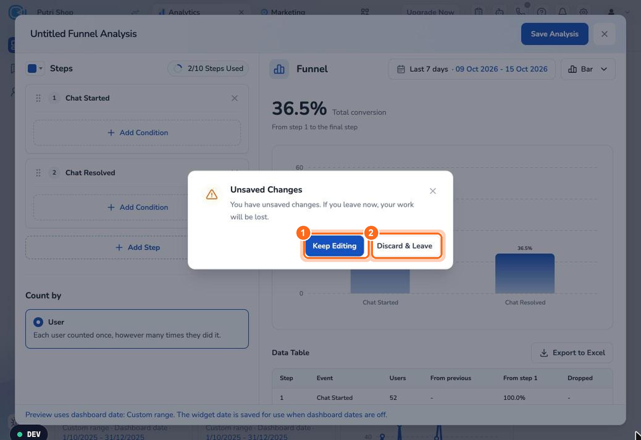This screenshot has height=440, width=641.
Task: Grab the Chat Resolved drag handle
Action: pyautogui.click(x=38, y=173)
